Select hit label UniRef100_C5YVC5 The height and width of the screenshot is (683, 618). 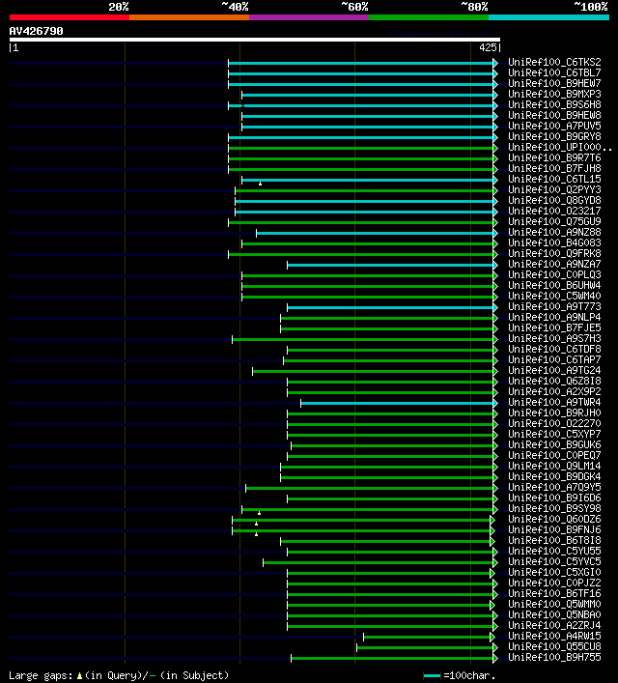click(554, 562)
